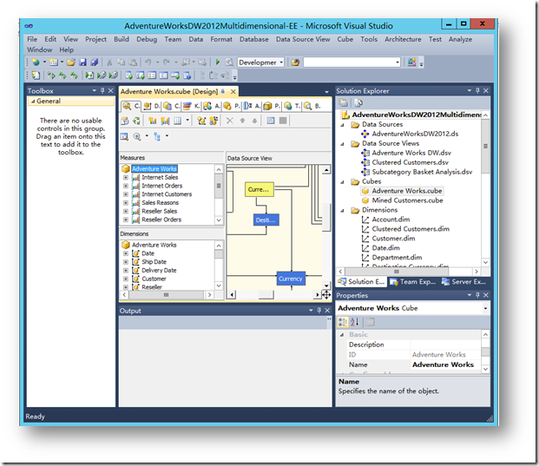Expand Reseller Orders measure group

(x=126, y=220)
